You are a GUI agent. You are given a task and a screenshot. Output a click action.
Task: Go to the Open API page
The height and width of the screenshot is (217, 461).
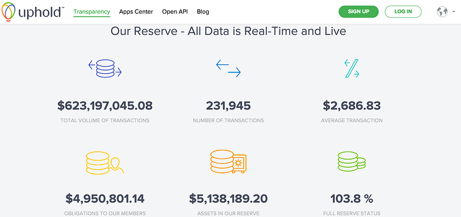(x=175, y=11)
